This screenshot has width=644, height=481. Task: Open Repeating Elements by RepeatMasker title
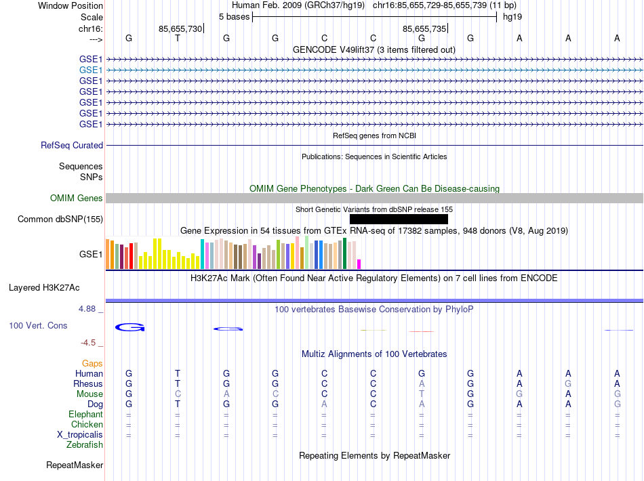(375, 455)
